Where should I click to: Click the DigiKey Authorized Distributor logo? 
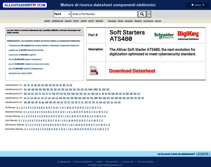click(188, 36)
